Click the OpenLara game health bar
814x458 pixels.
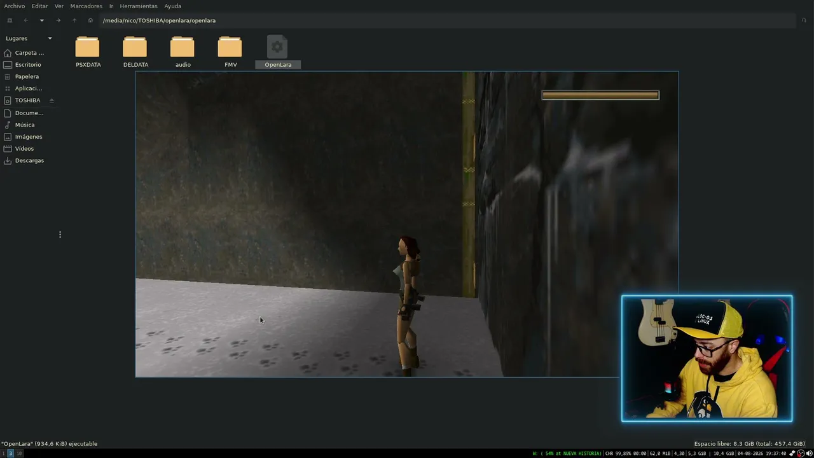[600, 95]
